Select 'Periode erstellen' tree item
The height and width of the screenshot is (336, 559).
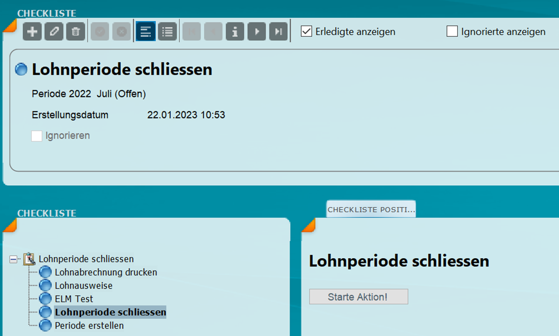tap(89, 325)
